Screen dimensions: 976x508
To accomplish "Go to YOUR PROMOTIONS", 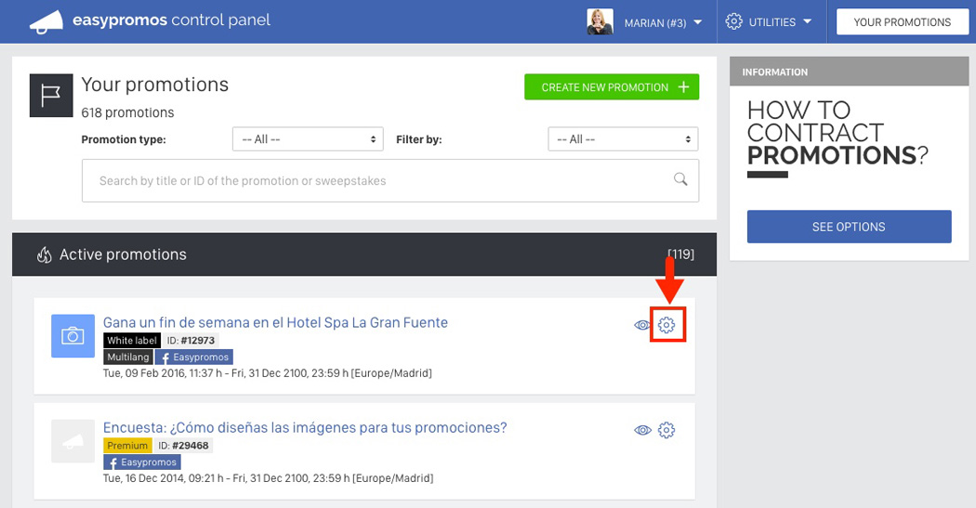I will pyautogui.click(x=902, y=21).
